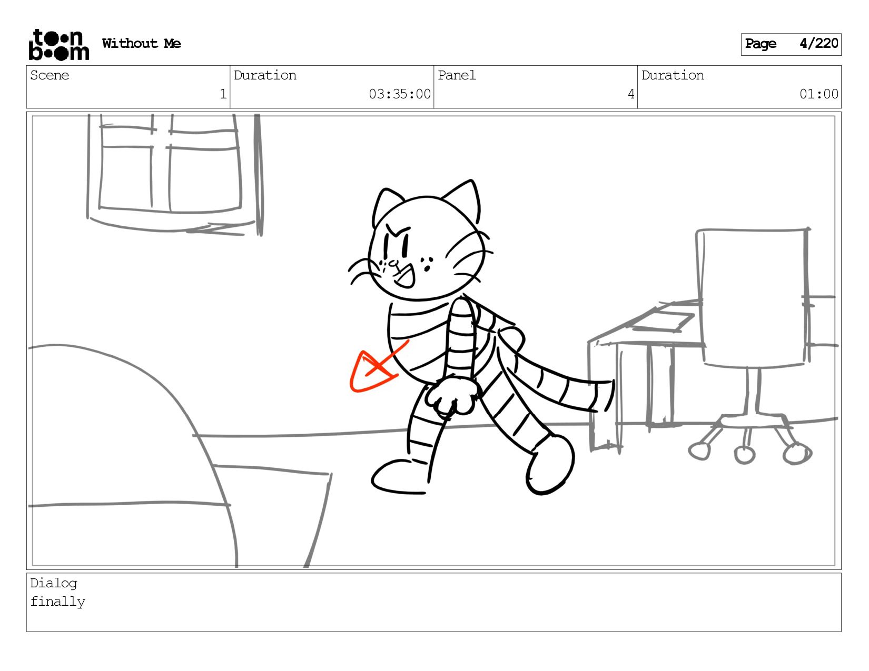Click the Toon Boom logo
This screenshot has width=869, height=671.
pos(58,45)
